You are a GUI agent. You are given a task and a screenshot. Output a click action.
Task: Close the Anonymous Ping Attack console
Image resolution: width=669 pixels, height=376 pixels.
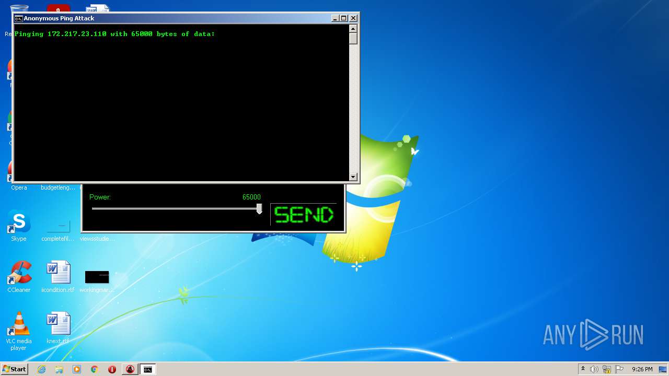tap(353, 18)
